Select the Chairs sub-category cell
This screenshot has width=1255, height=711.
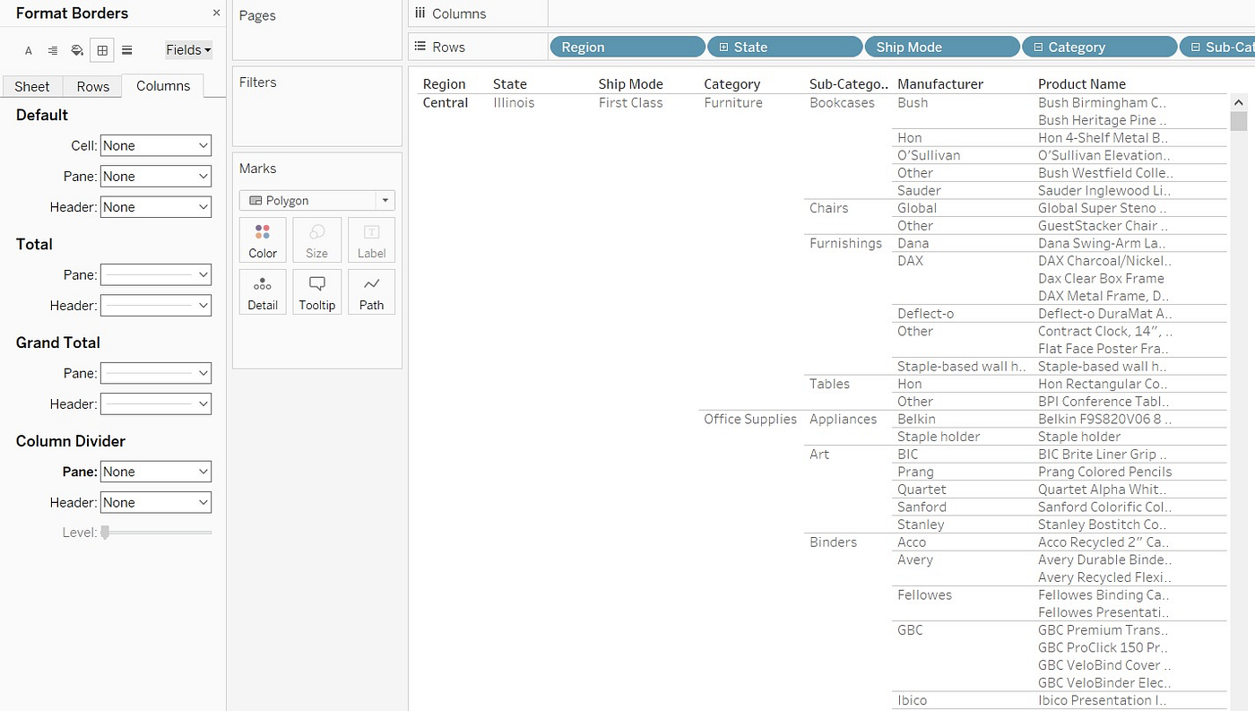click(x=828, y=208)
